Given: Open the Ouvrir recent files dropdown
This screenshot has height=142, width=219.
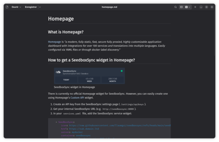Looking at the screenshot, I should 16,7.
